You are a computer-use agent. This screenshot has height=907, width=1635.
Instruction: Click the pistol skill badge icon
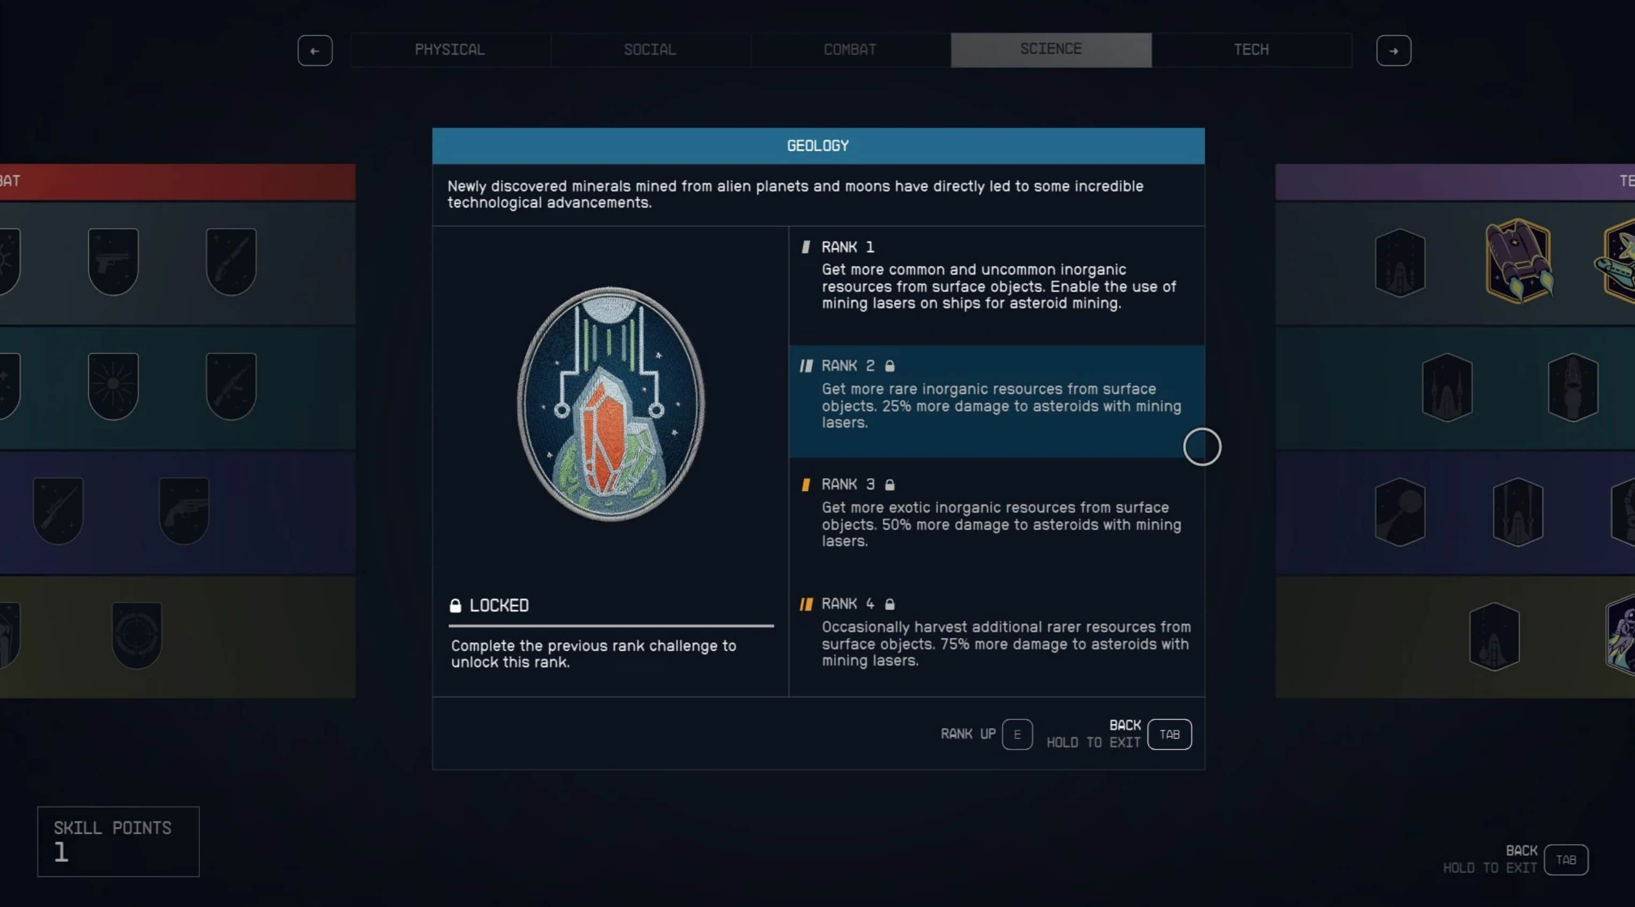(x=113, y=262)
